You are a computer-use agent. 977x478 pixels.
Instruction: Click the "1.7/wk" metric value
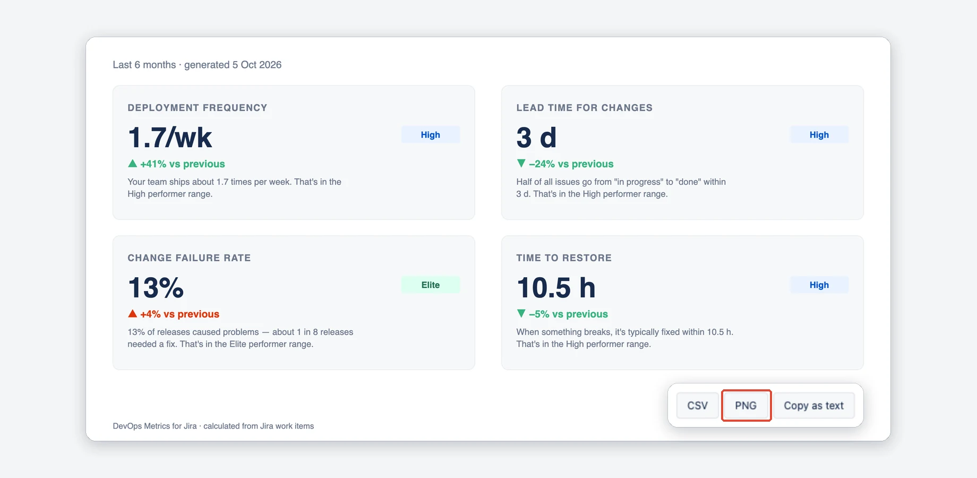pos(170,138)
